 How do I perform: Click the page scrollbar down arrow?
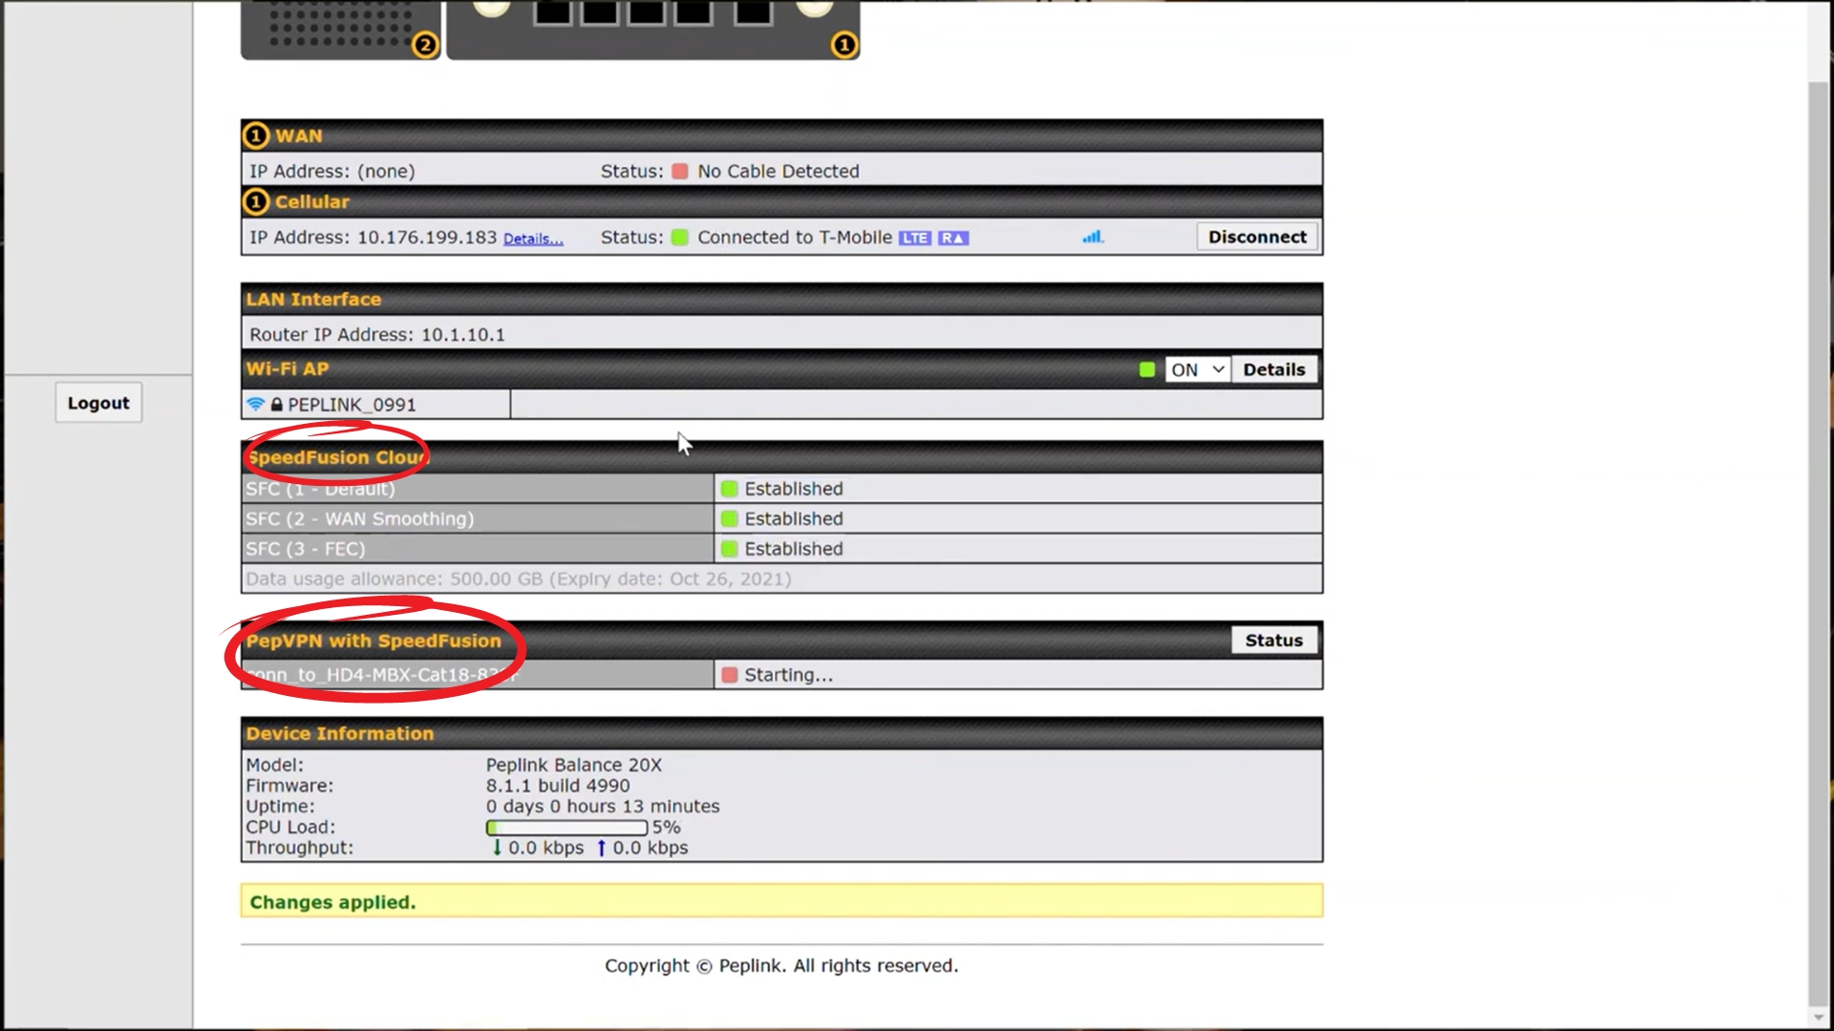coord(1819,1018)
